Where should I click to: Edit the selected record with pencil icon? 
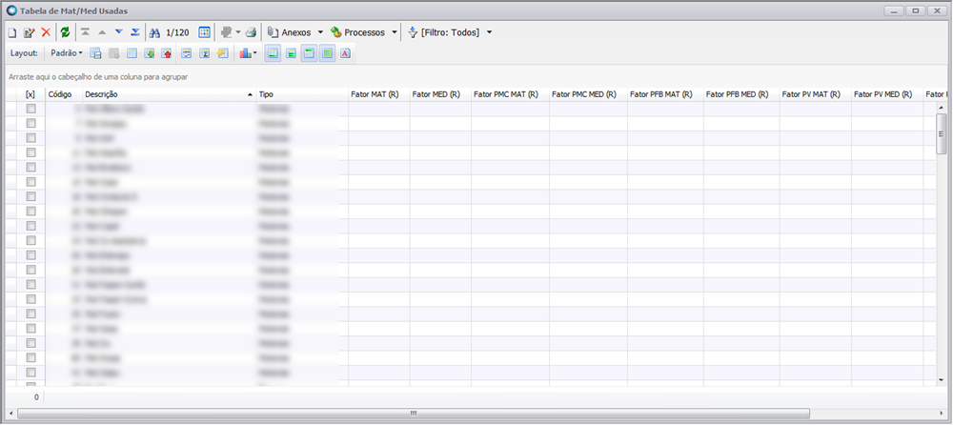coord(29,32)
